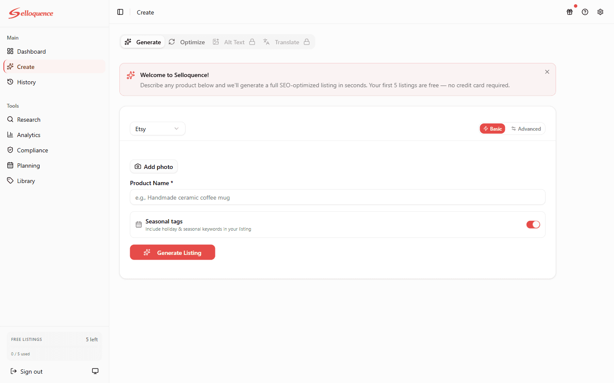Expand the platform selector chevron

pos(176,129)
